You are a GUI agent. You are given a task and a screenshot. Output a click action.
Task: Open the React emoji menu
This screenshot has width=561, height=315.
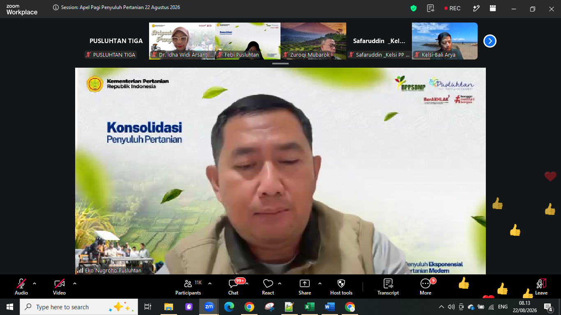click(268, 286)
